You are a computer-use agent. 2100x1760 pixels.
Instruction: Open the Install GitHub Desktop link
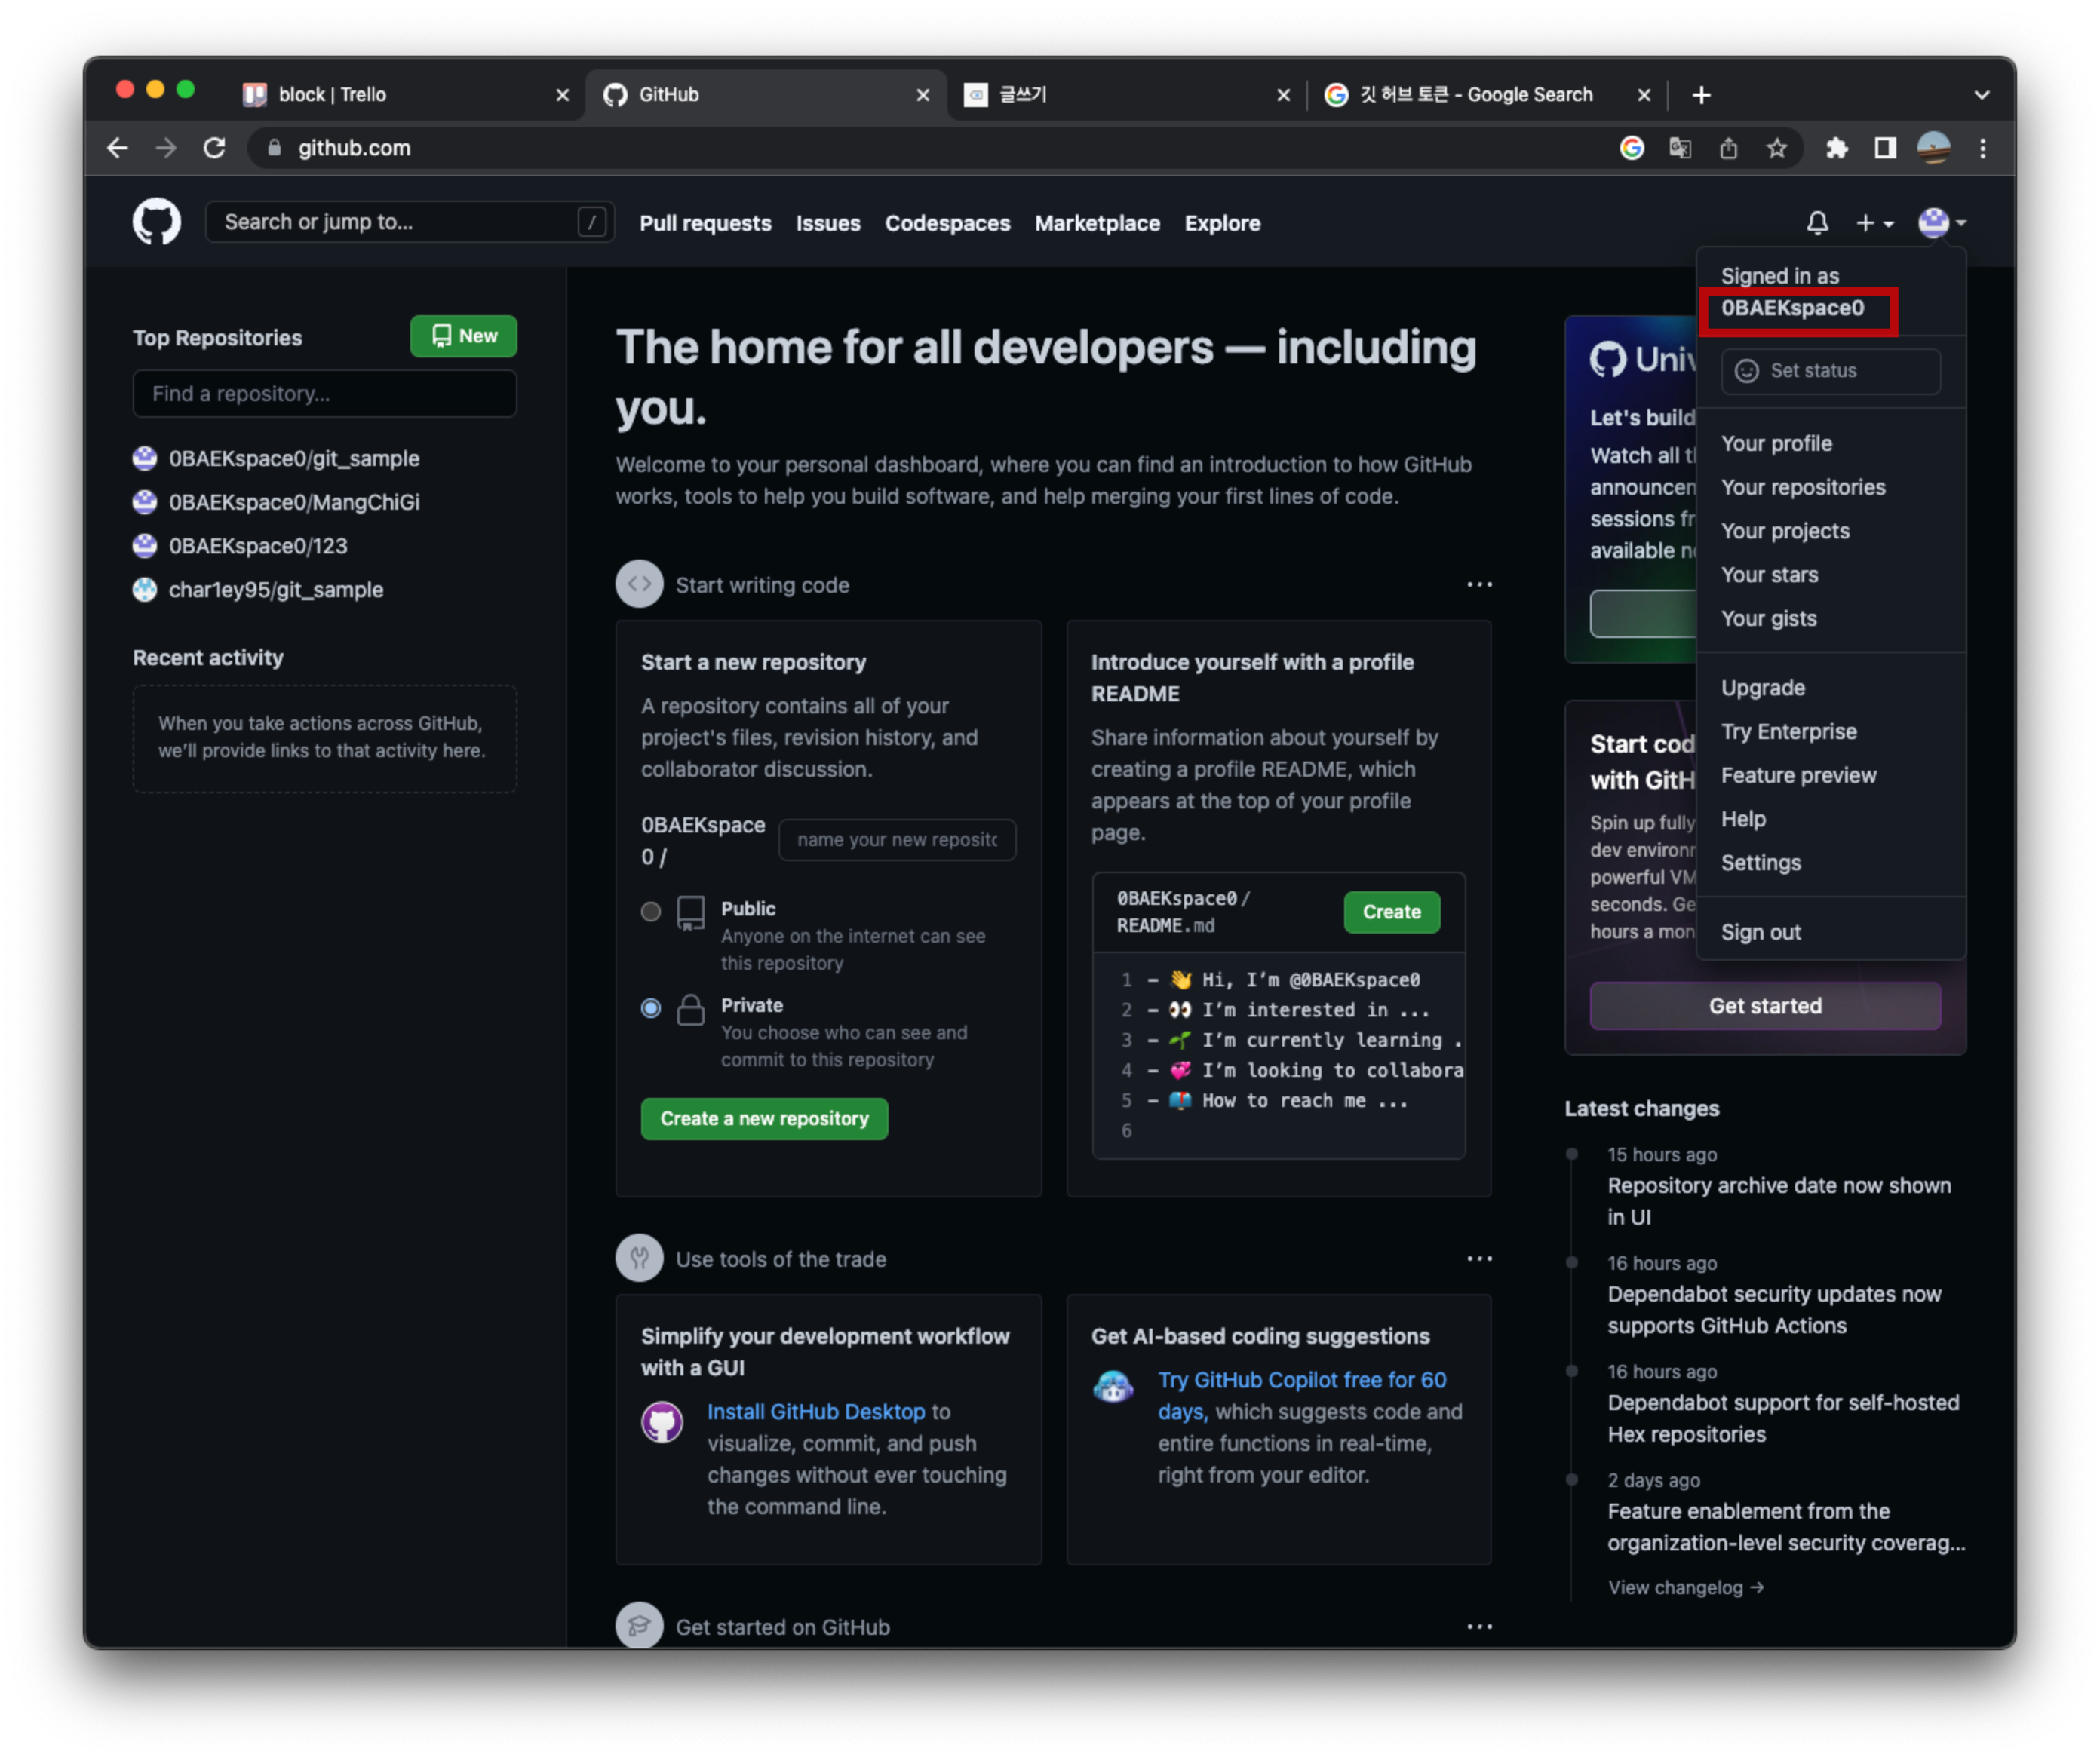pos(815,1411)
